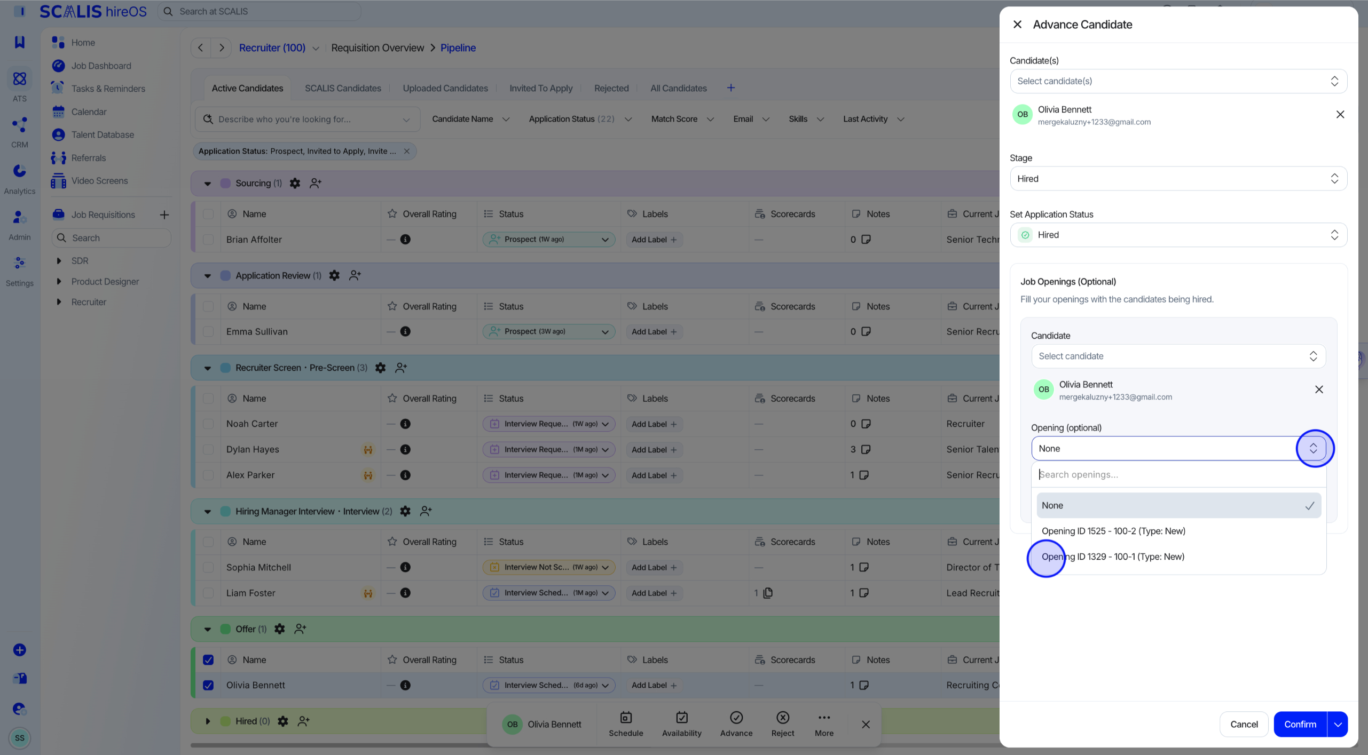
Task: Click the Offer stage green color swatch
Action: tap(225, 630)
